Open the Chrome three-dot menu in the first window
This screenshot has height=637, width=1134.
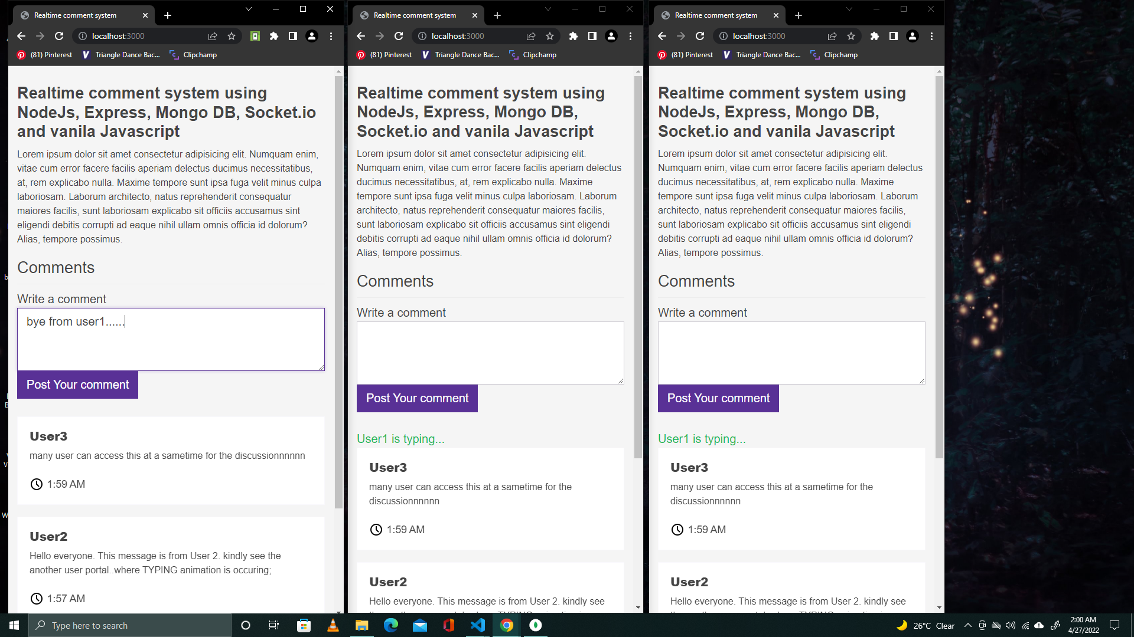[x=331, y=36]
